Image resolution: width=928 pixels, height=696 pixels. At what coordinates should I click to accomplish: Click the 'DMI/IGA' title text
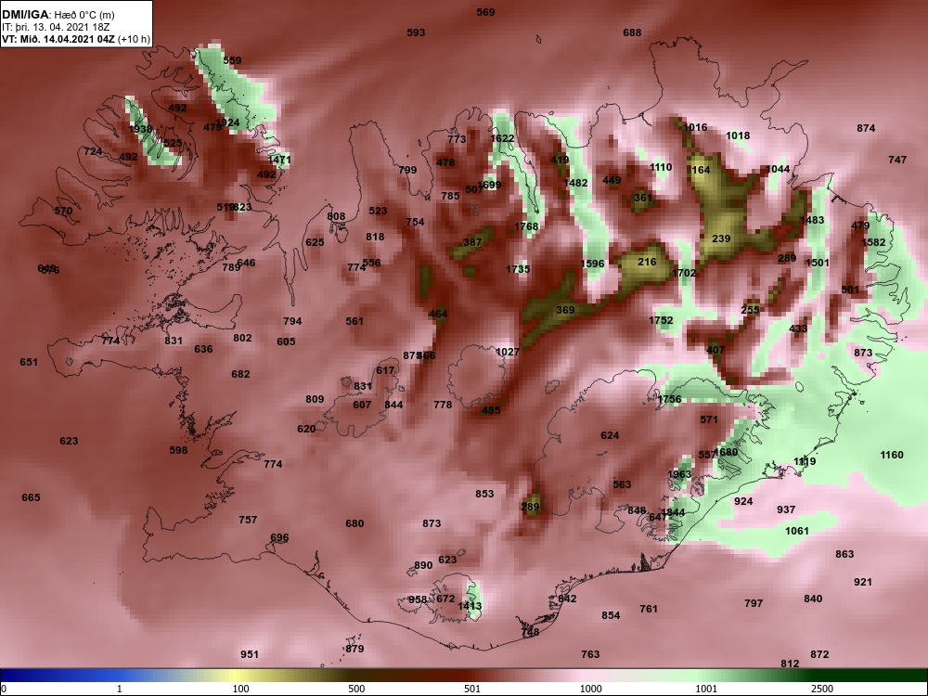(x=27, y=14)
